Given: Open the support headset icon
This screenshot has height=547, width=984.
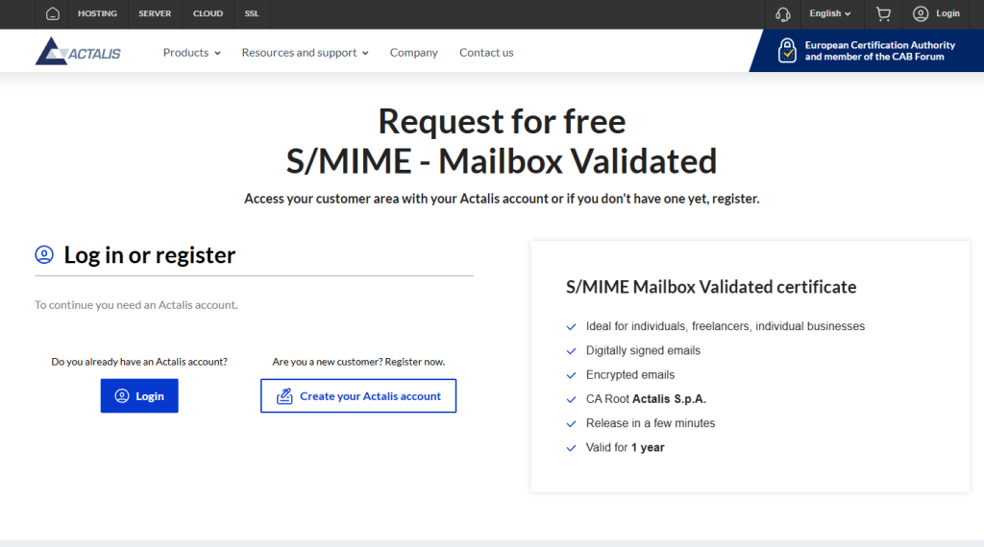Looking at the screenshot, I should tap(782, 14).
